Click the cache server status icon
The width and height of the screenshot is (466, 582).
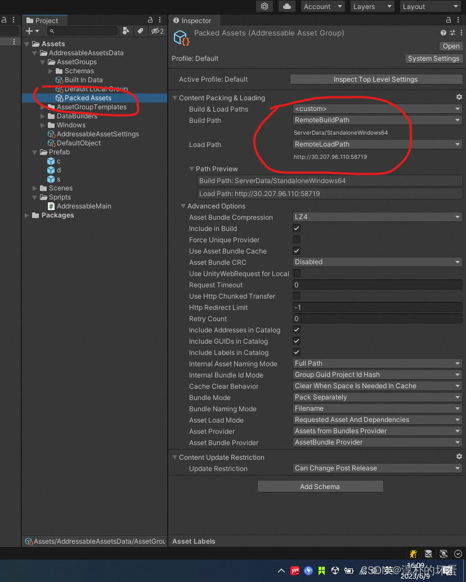click(428, 554)
